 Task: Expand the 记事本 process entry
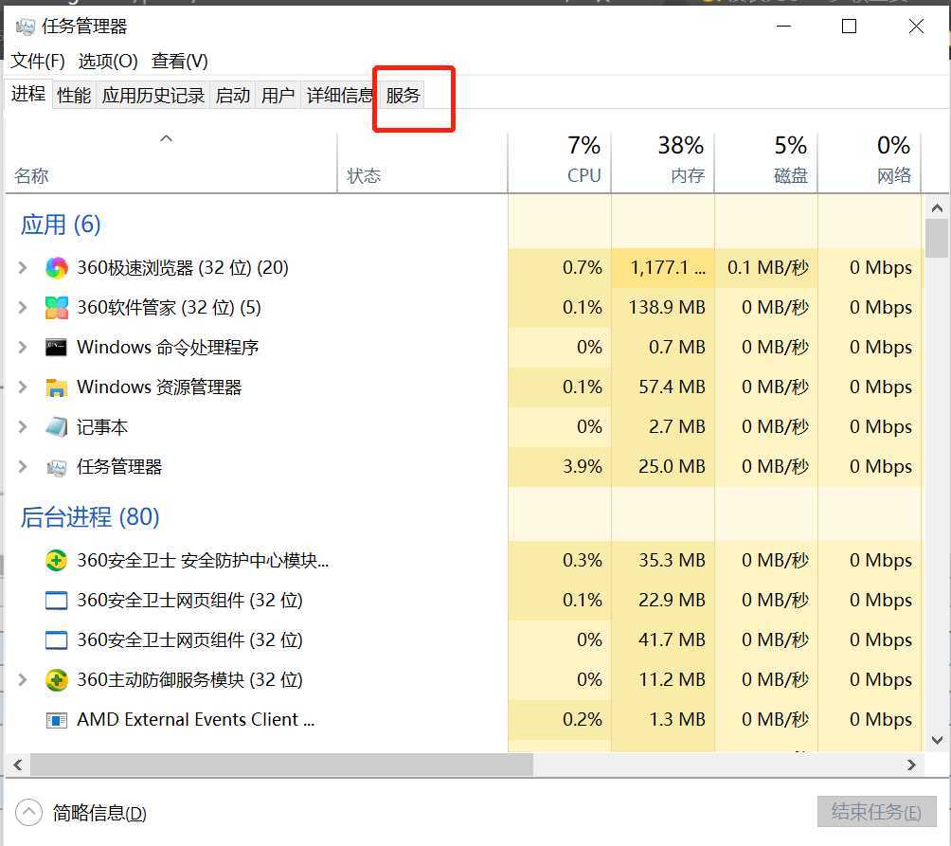tap(23, 427)
